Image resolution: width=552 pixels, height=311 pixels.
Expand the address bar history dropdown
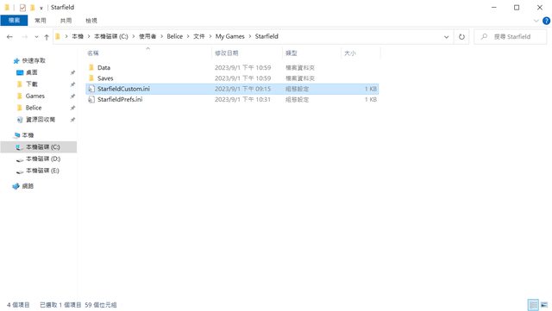[x=446, y=36]
